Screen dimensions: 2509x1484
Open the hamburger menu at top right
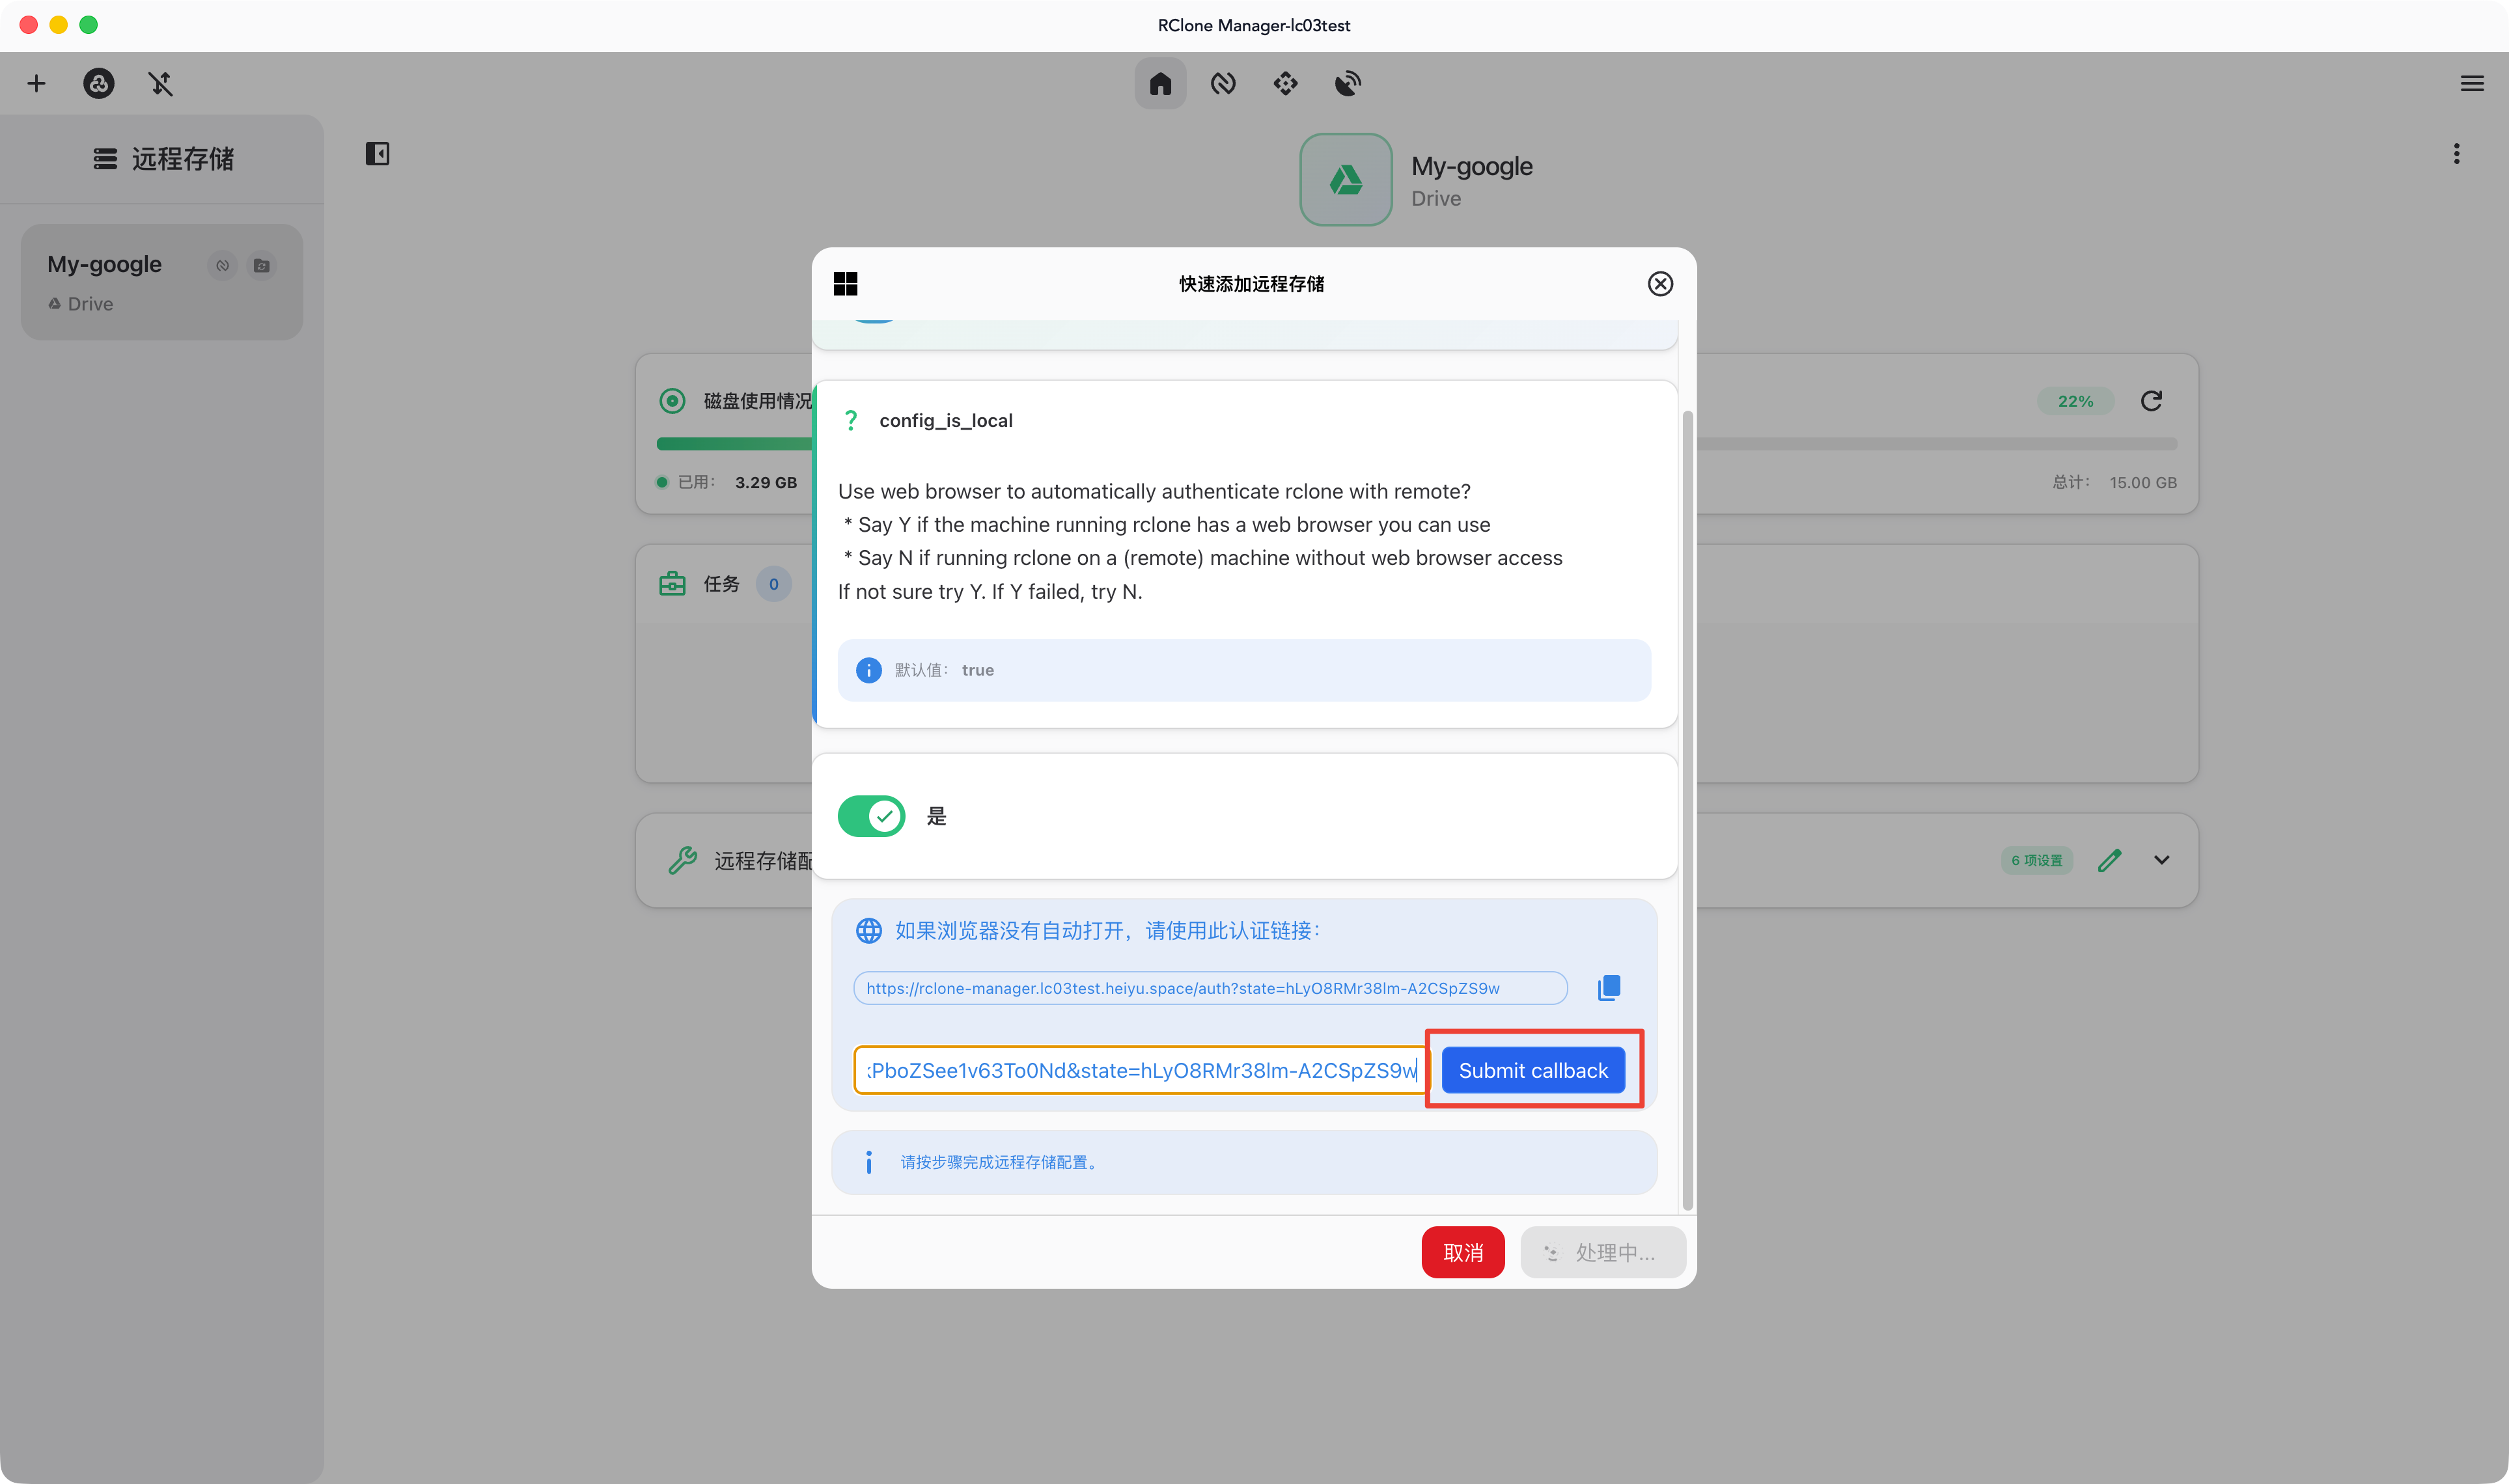tap(2472, 83)
